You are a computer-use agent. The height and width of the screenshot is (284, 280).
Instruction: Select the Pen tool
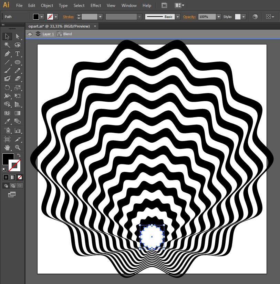pos(7,54)
